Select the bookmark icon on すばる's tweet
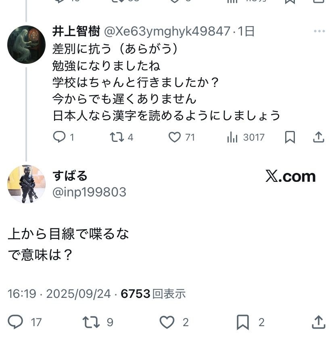This screenshot has height=350, width=334. [242, 322]
